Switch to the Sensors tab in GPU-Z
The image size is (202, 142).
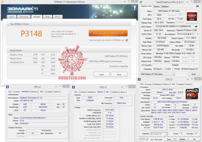click(x=156, y=6)
